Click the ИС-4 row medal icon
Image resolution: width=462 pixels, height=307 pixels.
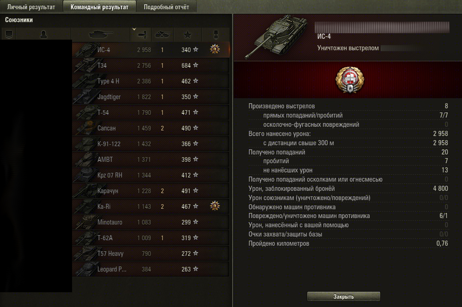click(x=215, y=49)
